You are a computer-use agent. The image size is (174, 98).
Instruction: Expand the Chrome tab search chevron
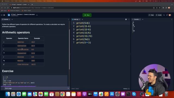pos(172,4)
